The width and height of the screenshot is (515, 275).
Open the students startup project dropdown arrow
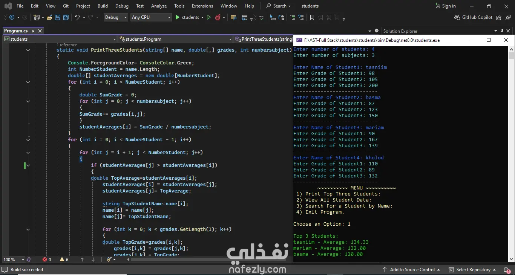click(202, 17)
